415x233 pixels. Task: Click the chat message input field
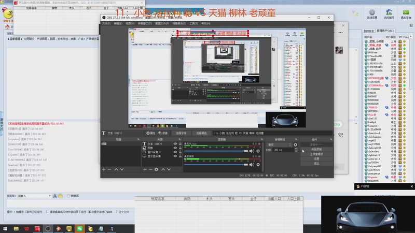(71, 203)
